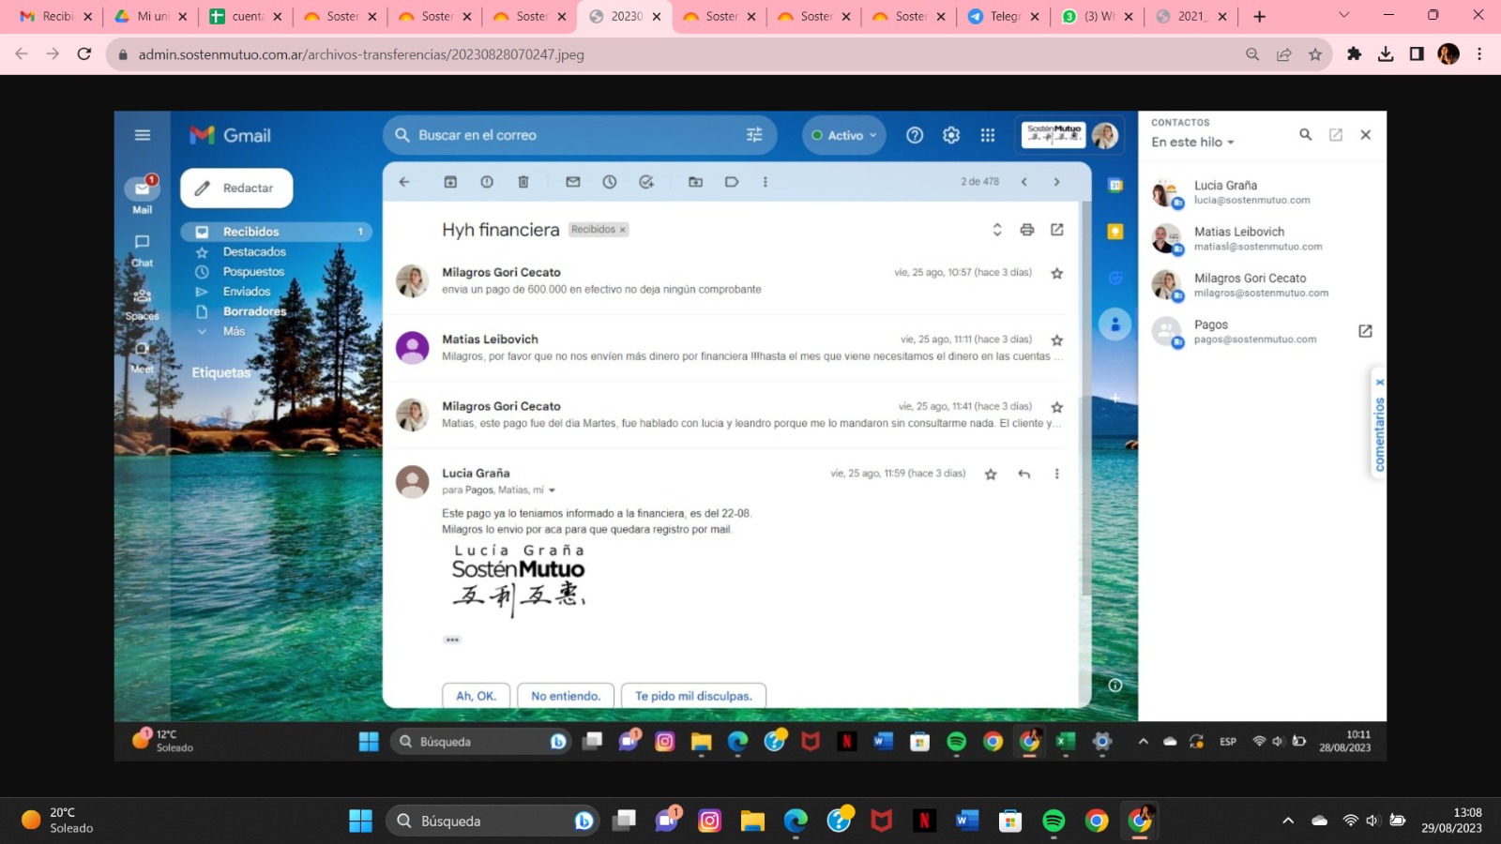Bookmark this page with the address bar star

click(1315, 54)
